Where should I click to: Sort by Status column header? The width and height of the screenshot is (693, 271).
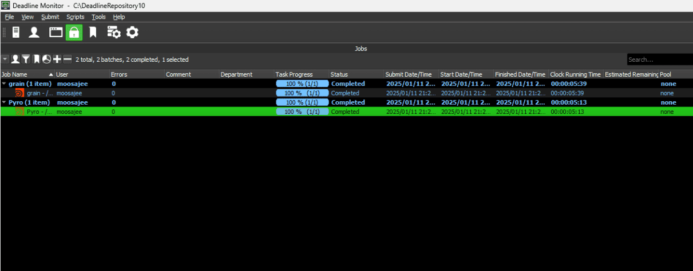click(x=357, y=74)
